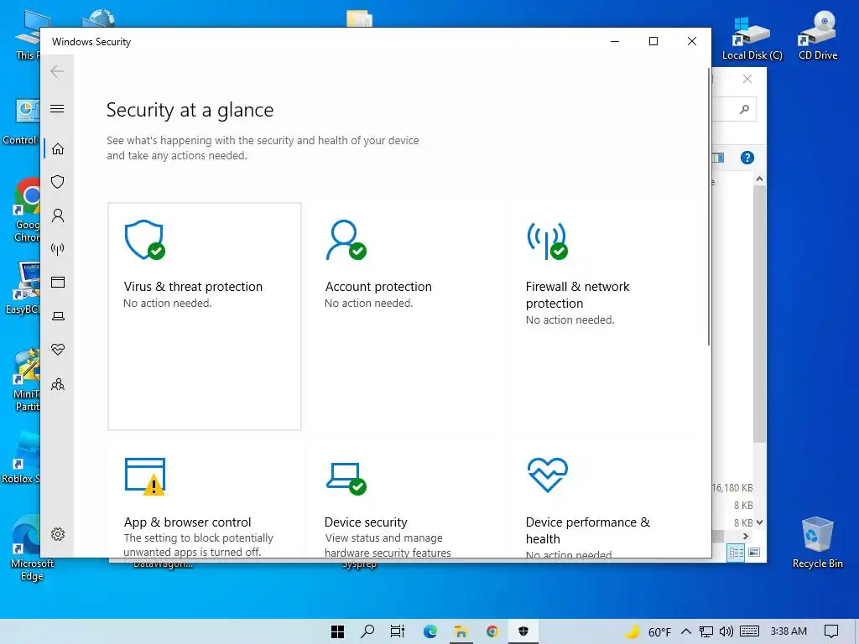Close the background File Explorer window

[747, 79]
